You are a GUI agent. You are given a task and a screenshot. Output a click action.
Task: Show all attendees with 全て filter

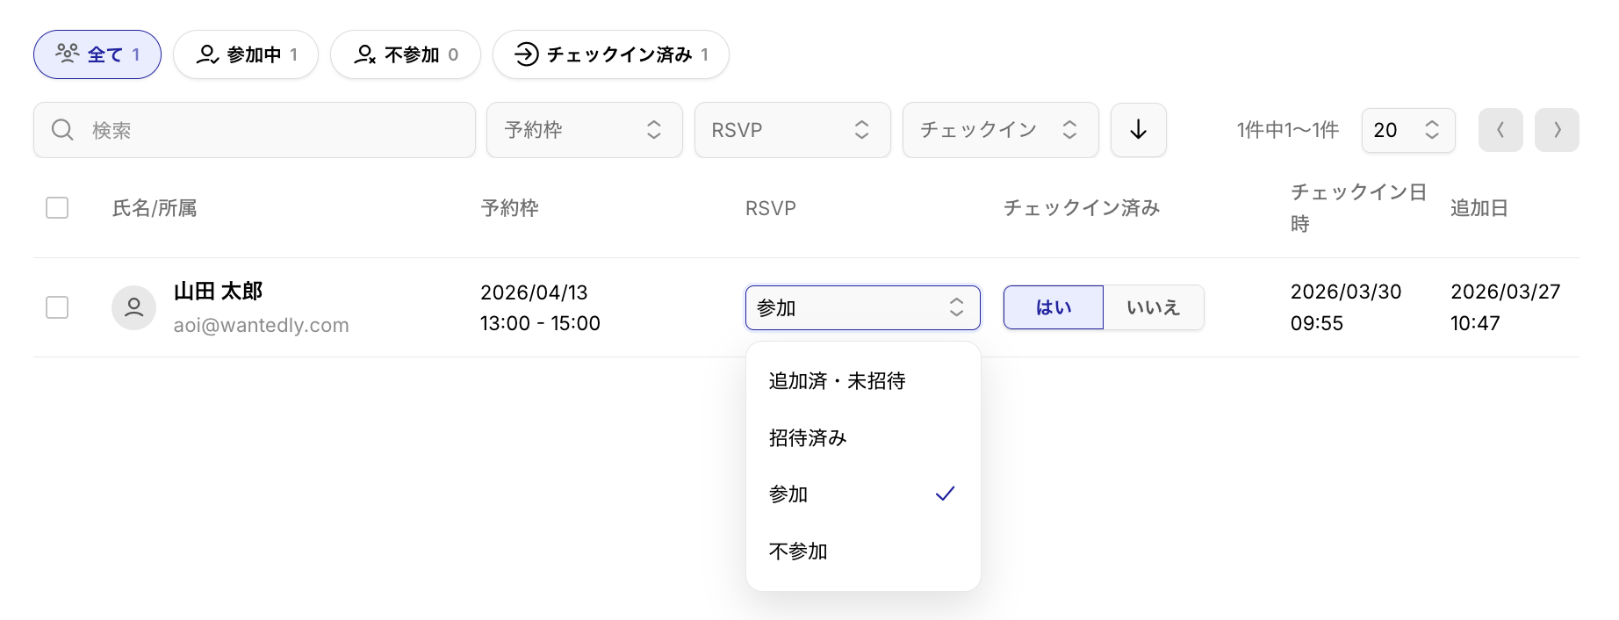(97, 54)
